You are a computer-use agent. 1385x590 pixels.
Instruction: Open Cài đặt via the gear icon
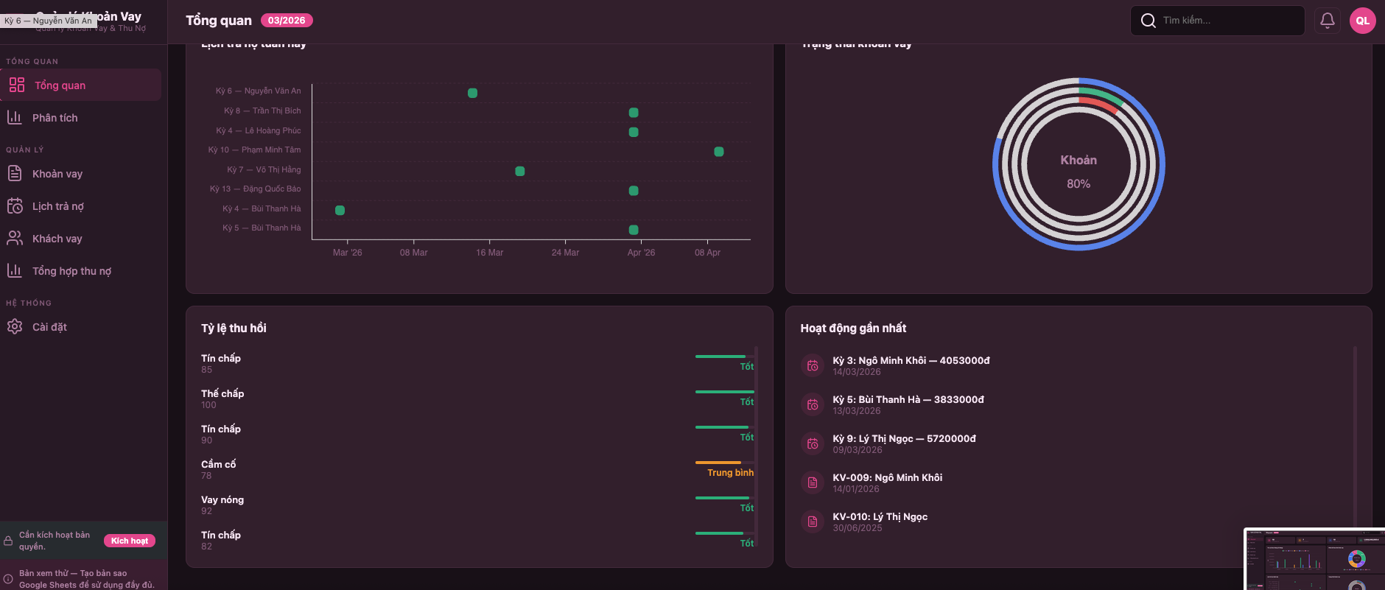click(x=15, y=326)
